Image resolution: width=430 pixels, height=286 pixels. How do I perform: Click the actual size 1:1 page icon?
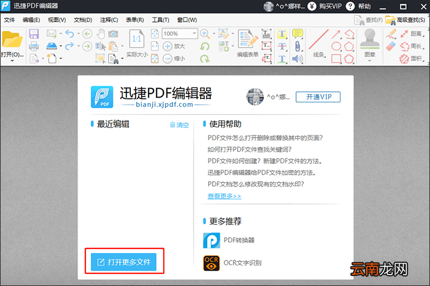pyautogui.click(x=137, y=39)
